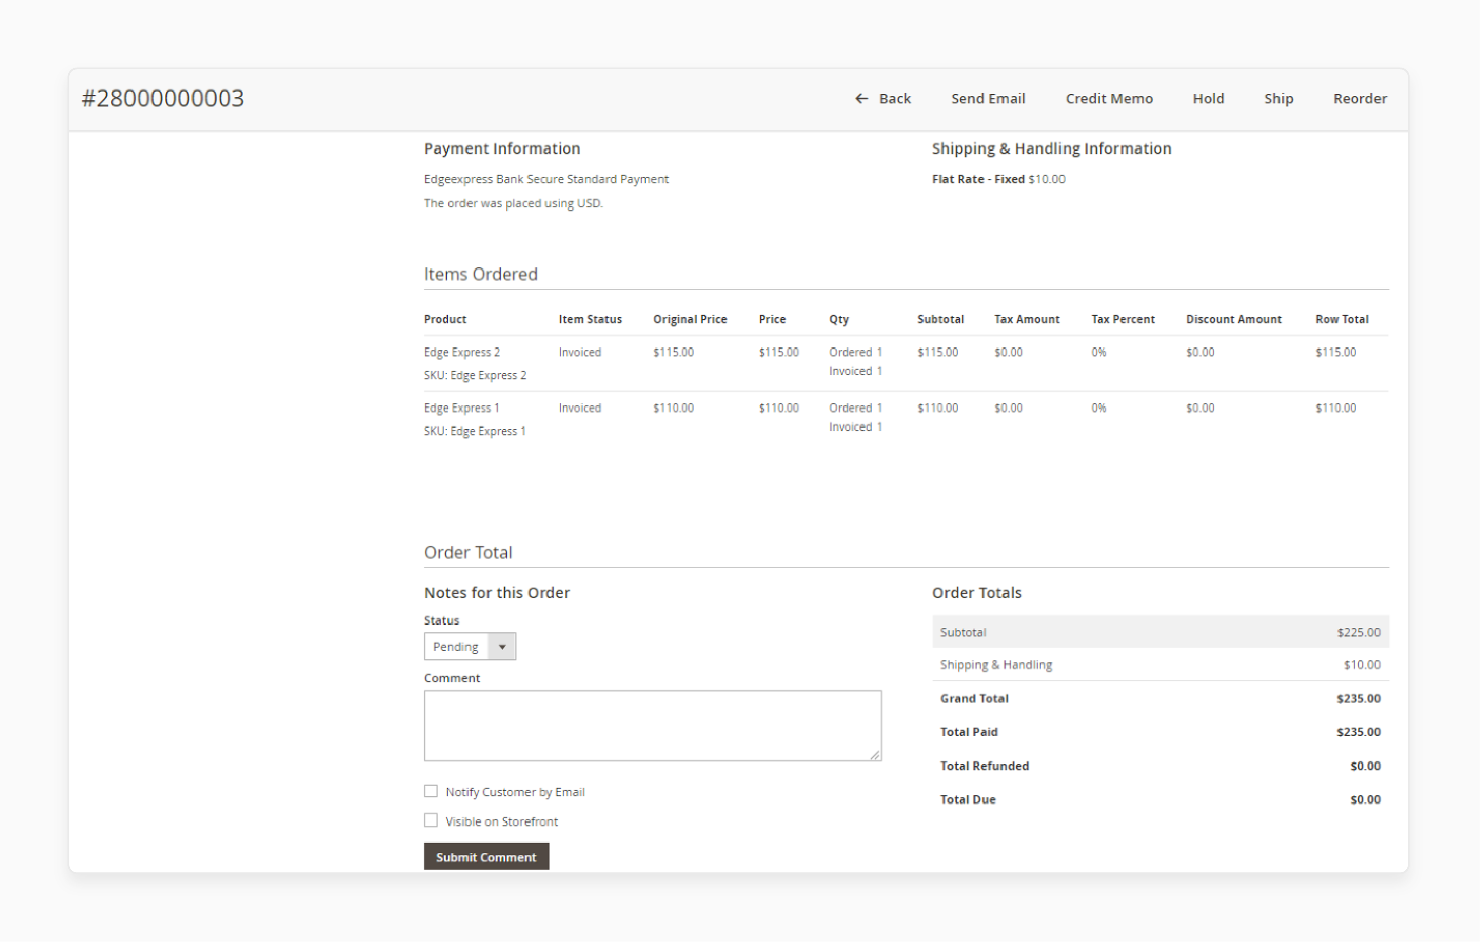
Task: Click the $110.00 row total value
Action: 1335,408
